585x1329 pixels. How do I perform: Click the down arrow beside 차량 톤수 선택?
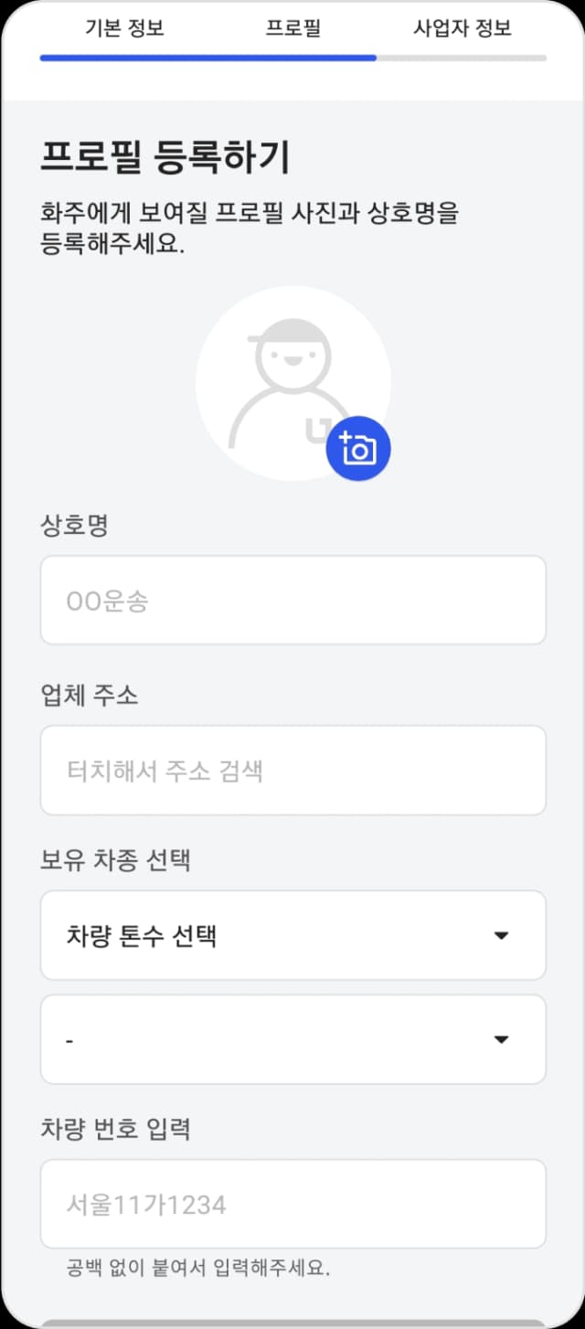click(x=502, y=935)
